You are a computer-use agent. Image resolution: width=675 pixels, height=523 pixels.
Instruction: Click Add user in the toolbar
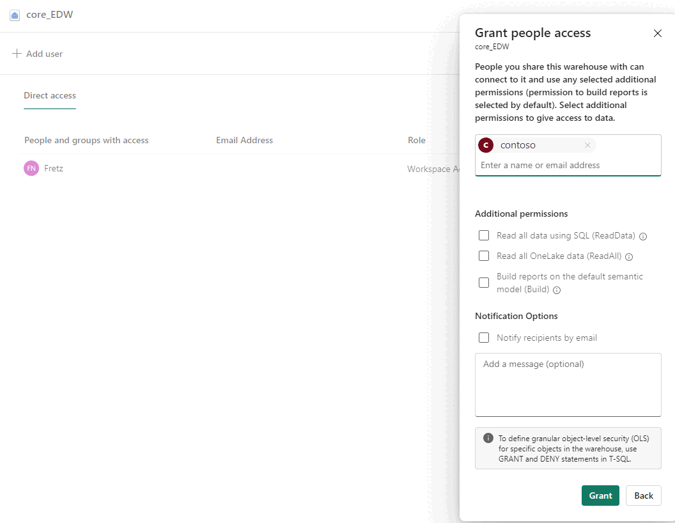[x=44, y=54]
